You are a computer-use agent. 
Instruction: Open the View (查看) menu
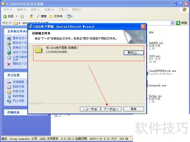(36, 9)
